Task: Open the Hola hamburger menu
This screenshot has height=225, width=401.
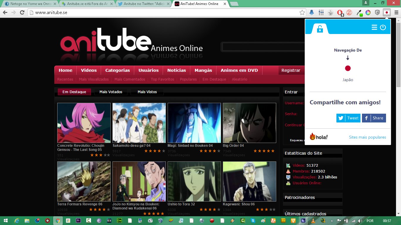Action: point(374,27)
